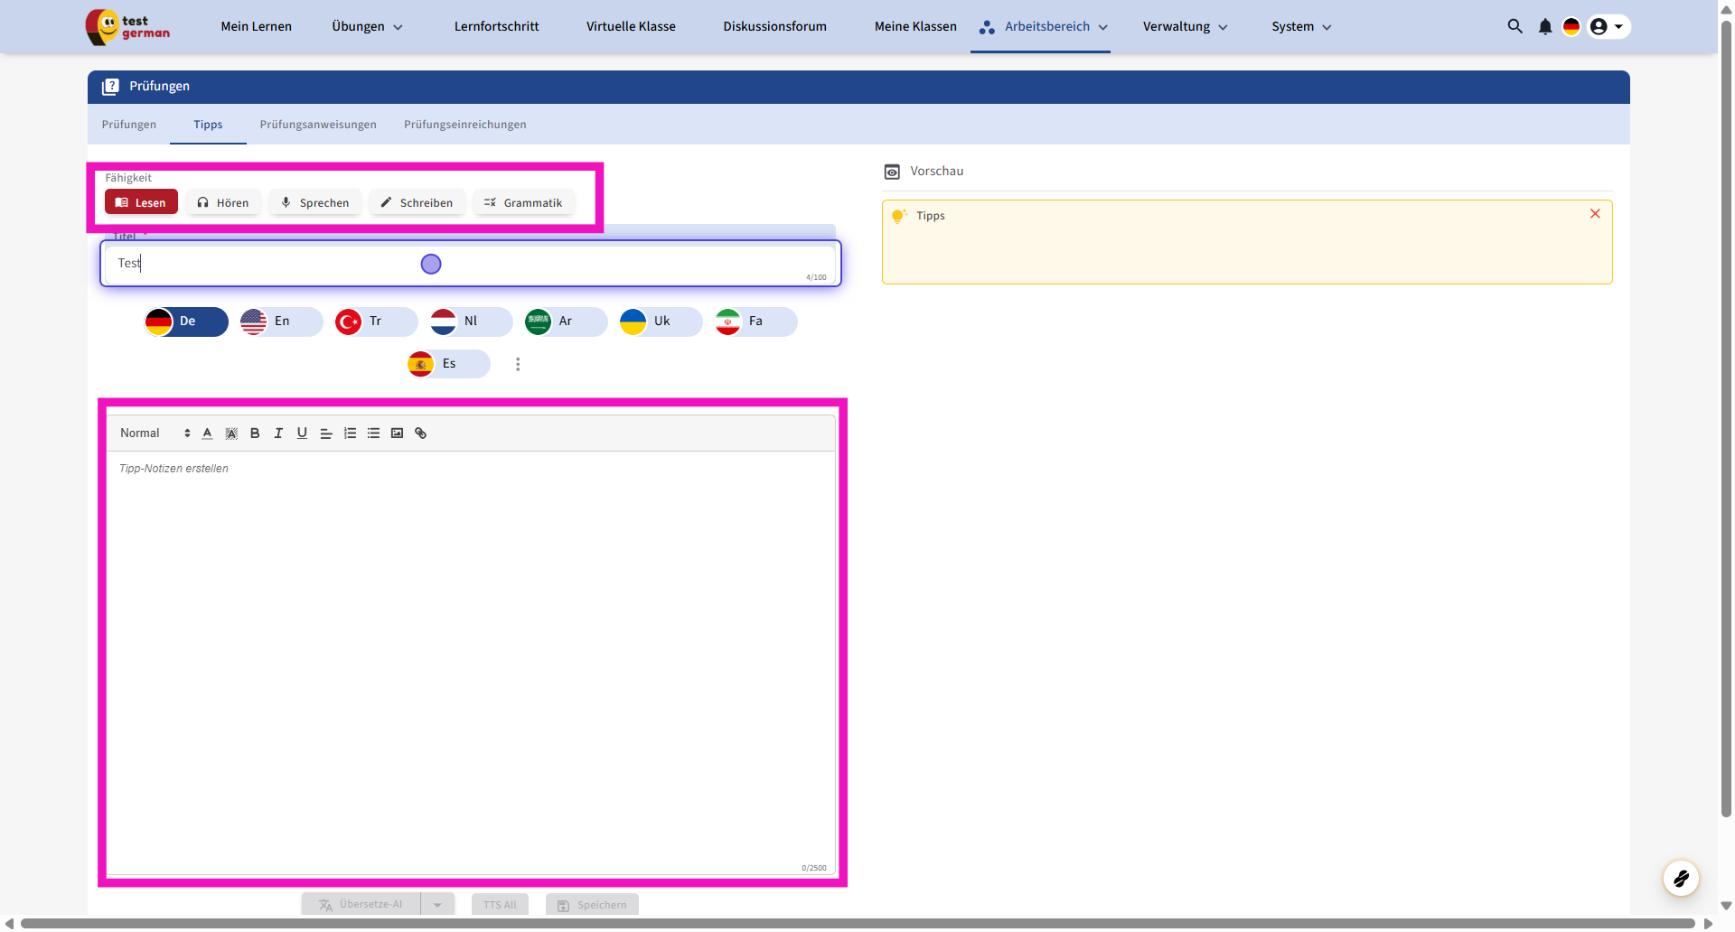The image size is (1735, 932).
Task: Open search with the magnifier icon
Action: pos(1515,27)
